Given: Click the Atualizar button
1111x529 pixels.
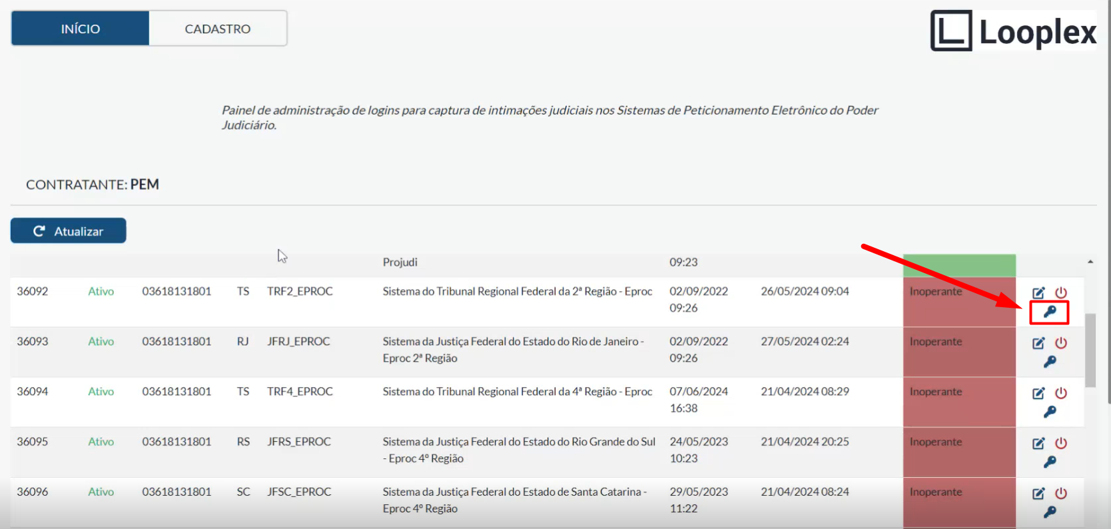Looking at the screenshot, I should point(68,231).
